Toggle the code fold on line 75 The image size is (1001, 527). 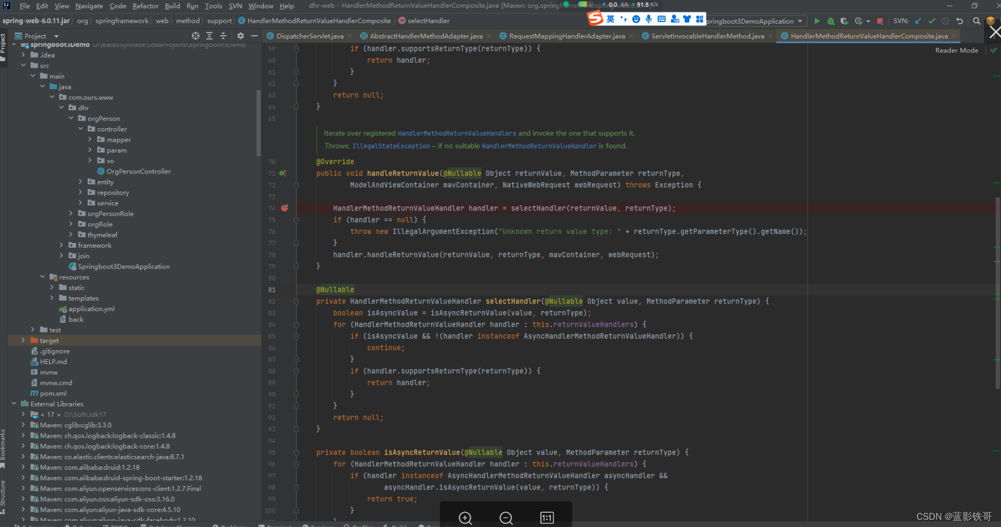click(x=297, y=220)
